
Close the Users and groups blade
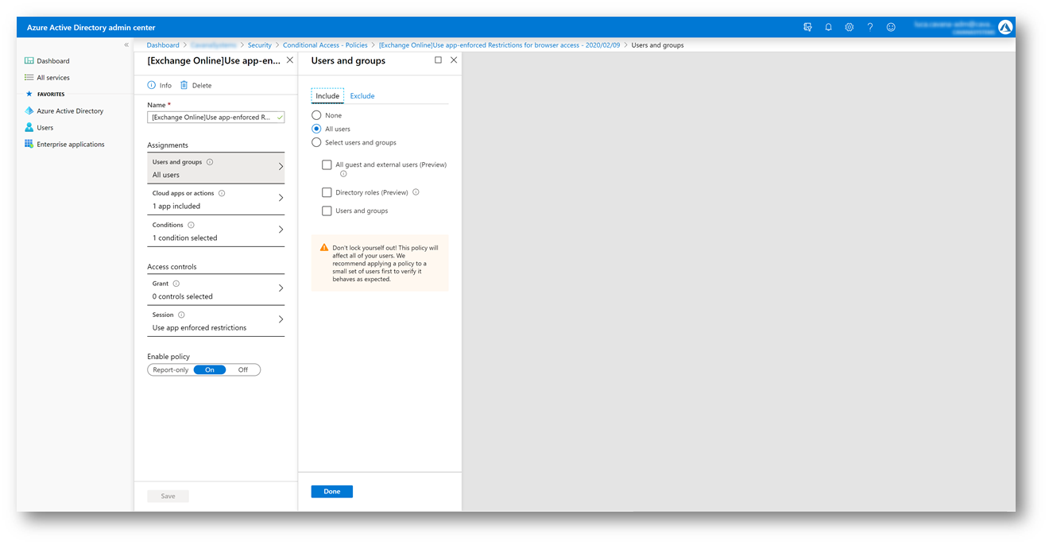[454, 60]
